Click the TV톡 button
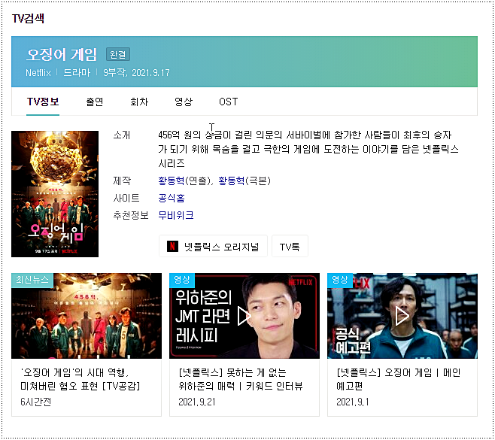The height and width of the screenshot is (440, 495). pyautogui.click(x=290, y=246)
